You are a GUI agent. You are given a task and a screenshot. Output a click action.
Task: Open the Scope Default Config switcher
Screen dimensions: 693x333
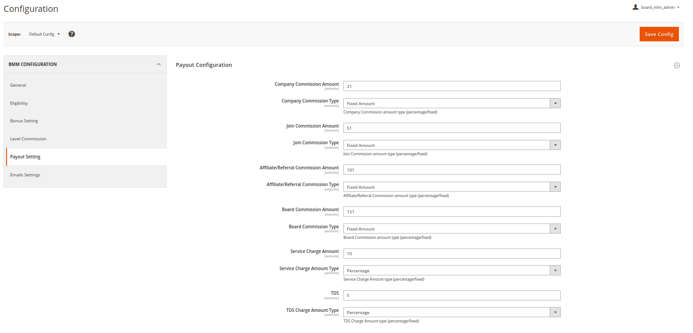pos(44,34)
